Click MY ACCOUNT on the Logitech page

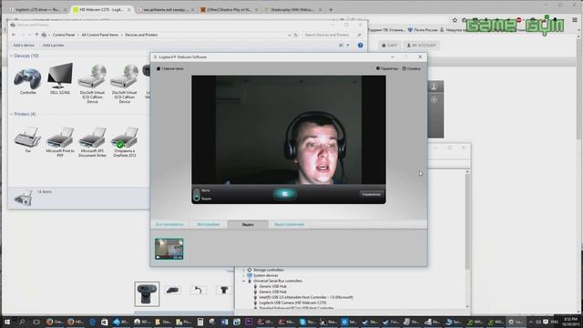[421, 46]
